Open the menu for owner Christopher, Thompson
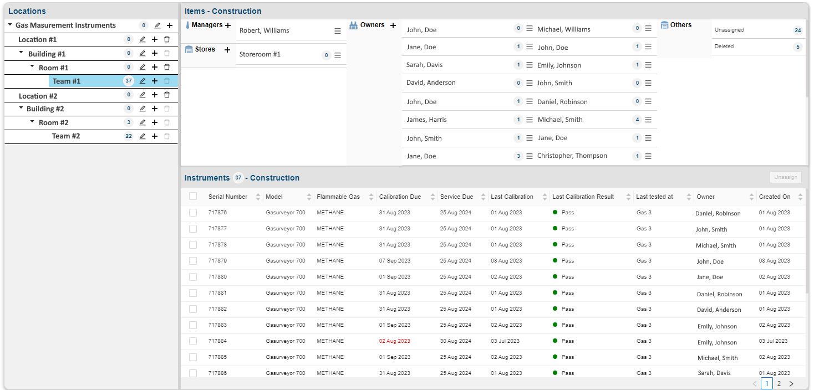The width and height of the screenshot is (814, 391). tap(648, 156)
